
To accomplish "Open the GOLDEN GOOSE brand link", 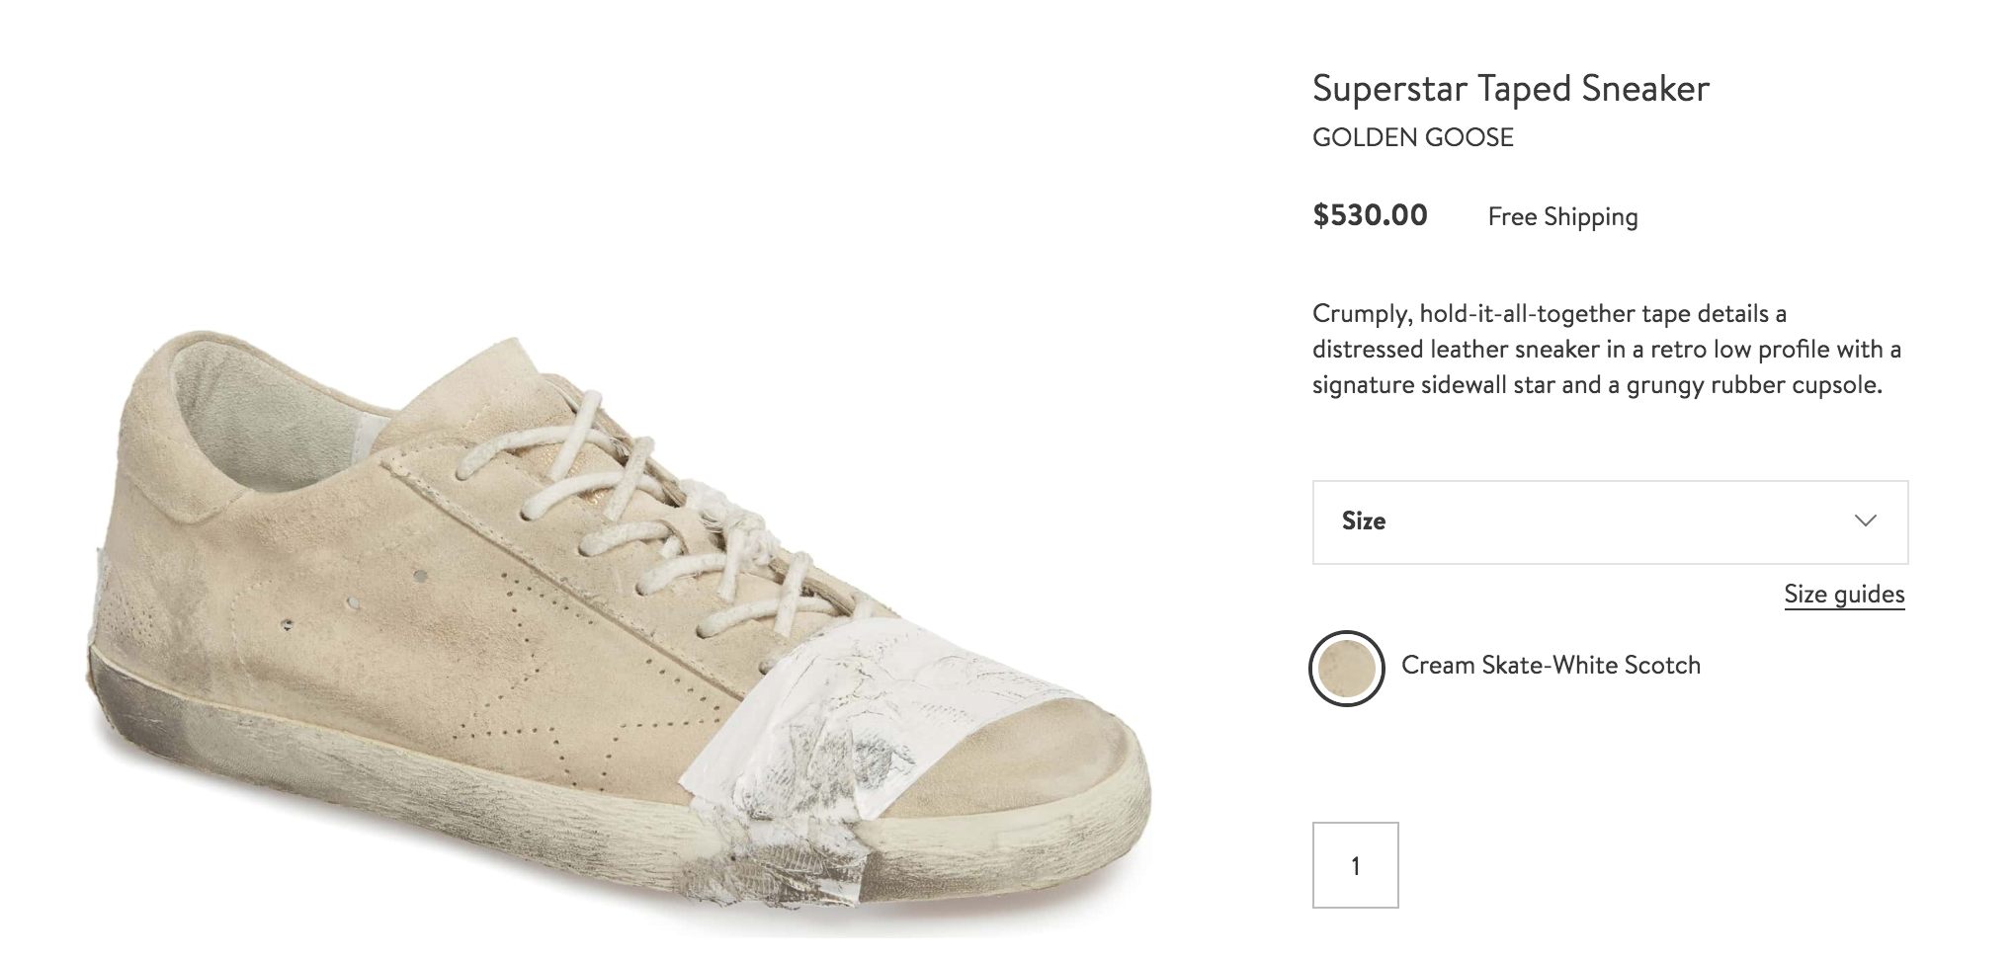I will pos(1412,137).
